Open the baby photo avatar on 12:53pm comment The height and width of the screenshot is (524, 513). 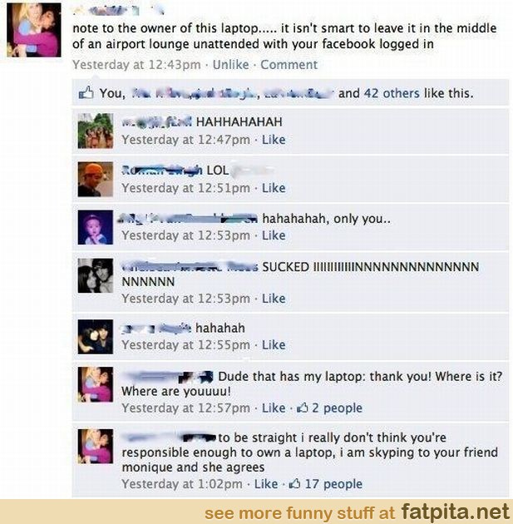click(96, 227)
